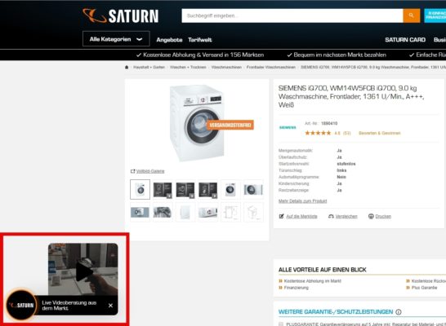Screen dimensions: 446x326
Task: Open Mehr Details zum Produkt
Action: 302,200
